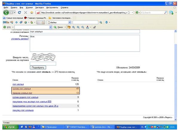
Task: Click the blue diamond icon on DMBar
Action: [16, 22]
